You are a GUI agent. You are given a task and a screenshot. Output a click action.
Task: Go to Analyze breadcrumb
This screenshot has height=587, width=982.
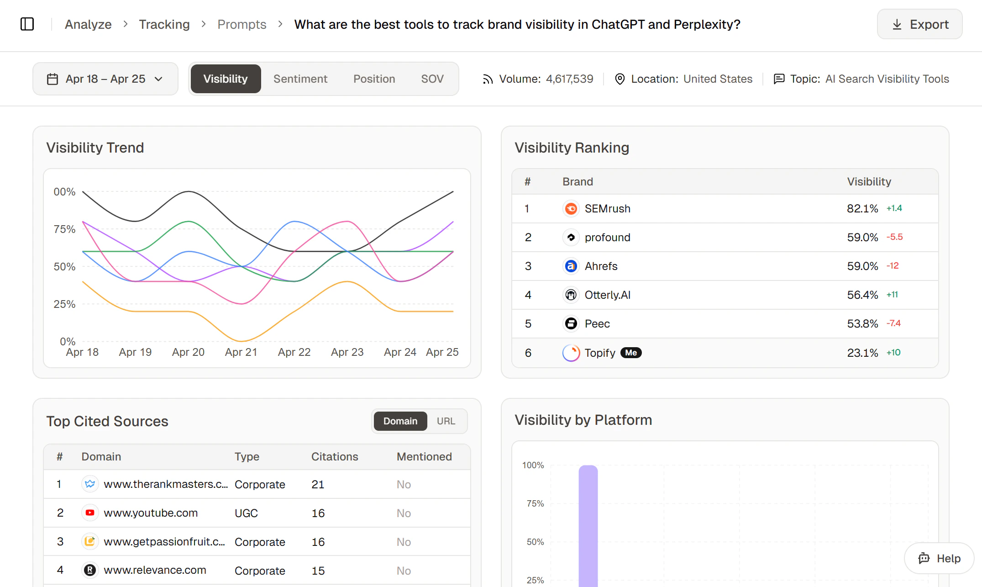coord(88,24)
